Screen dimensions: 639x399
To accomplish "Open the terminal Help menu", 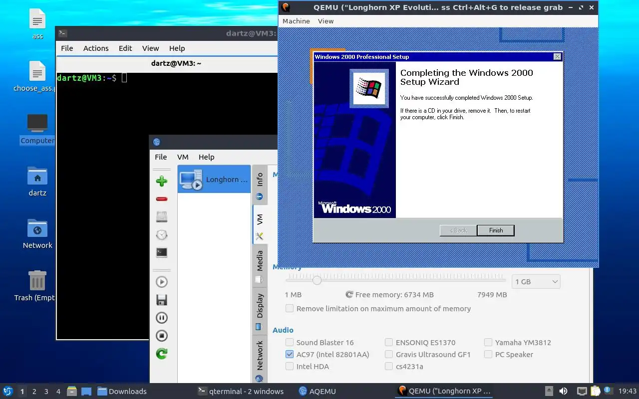I will point(177,48).
